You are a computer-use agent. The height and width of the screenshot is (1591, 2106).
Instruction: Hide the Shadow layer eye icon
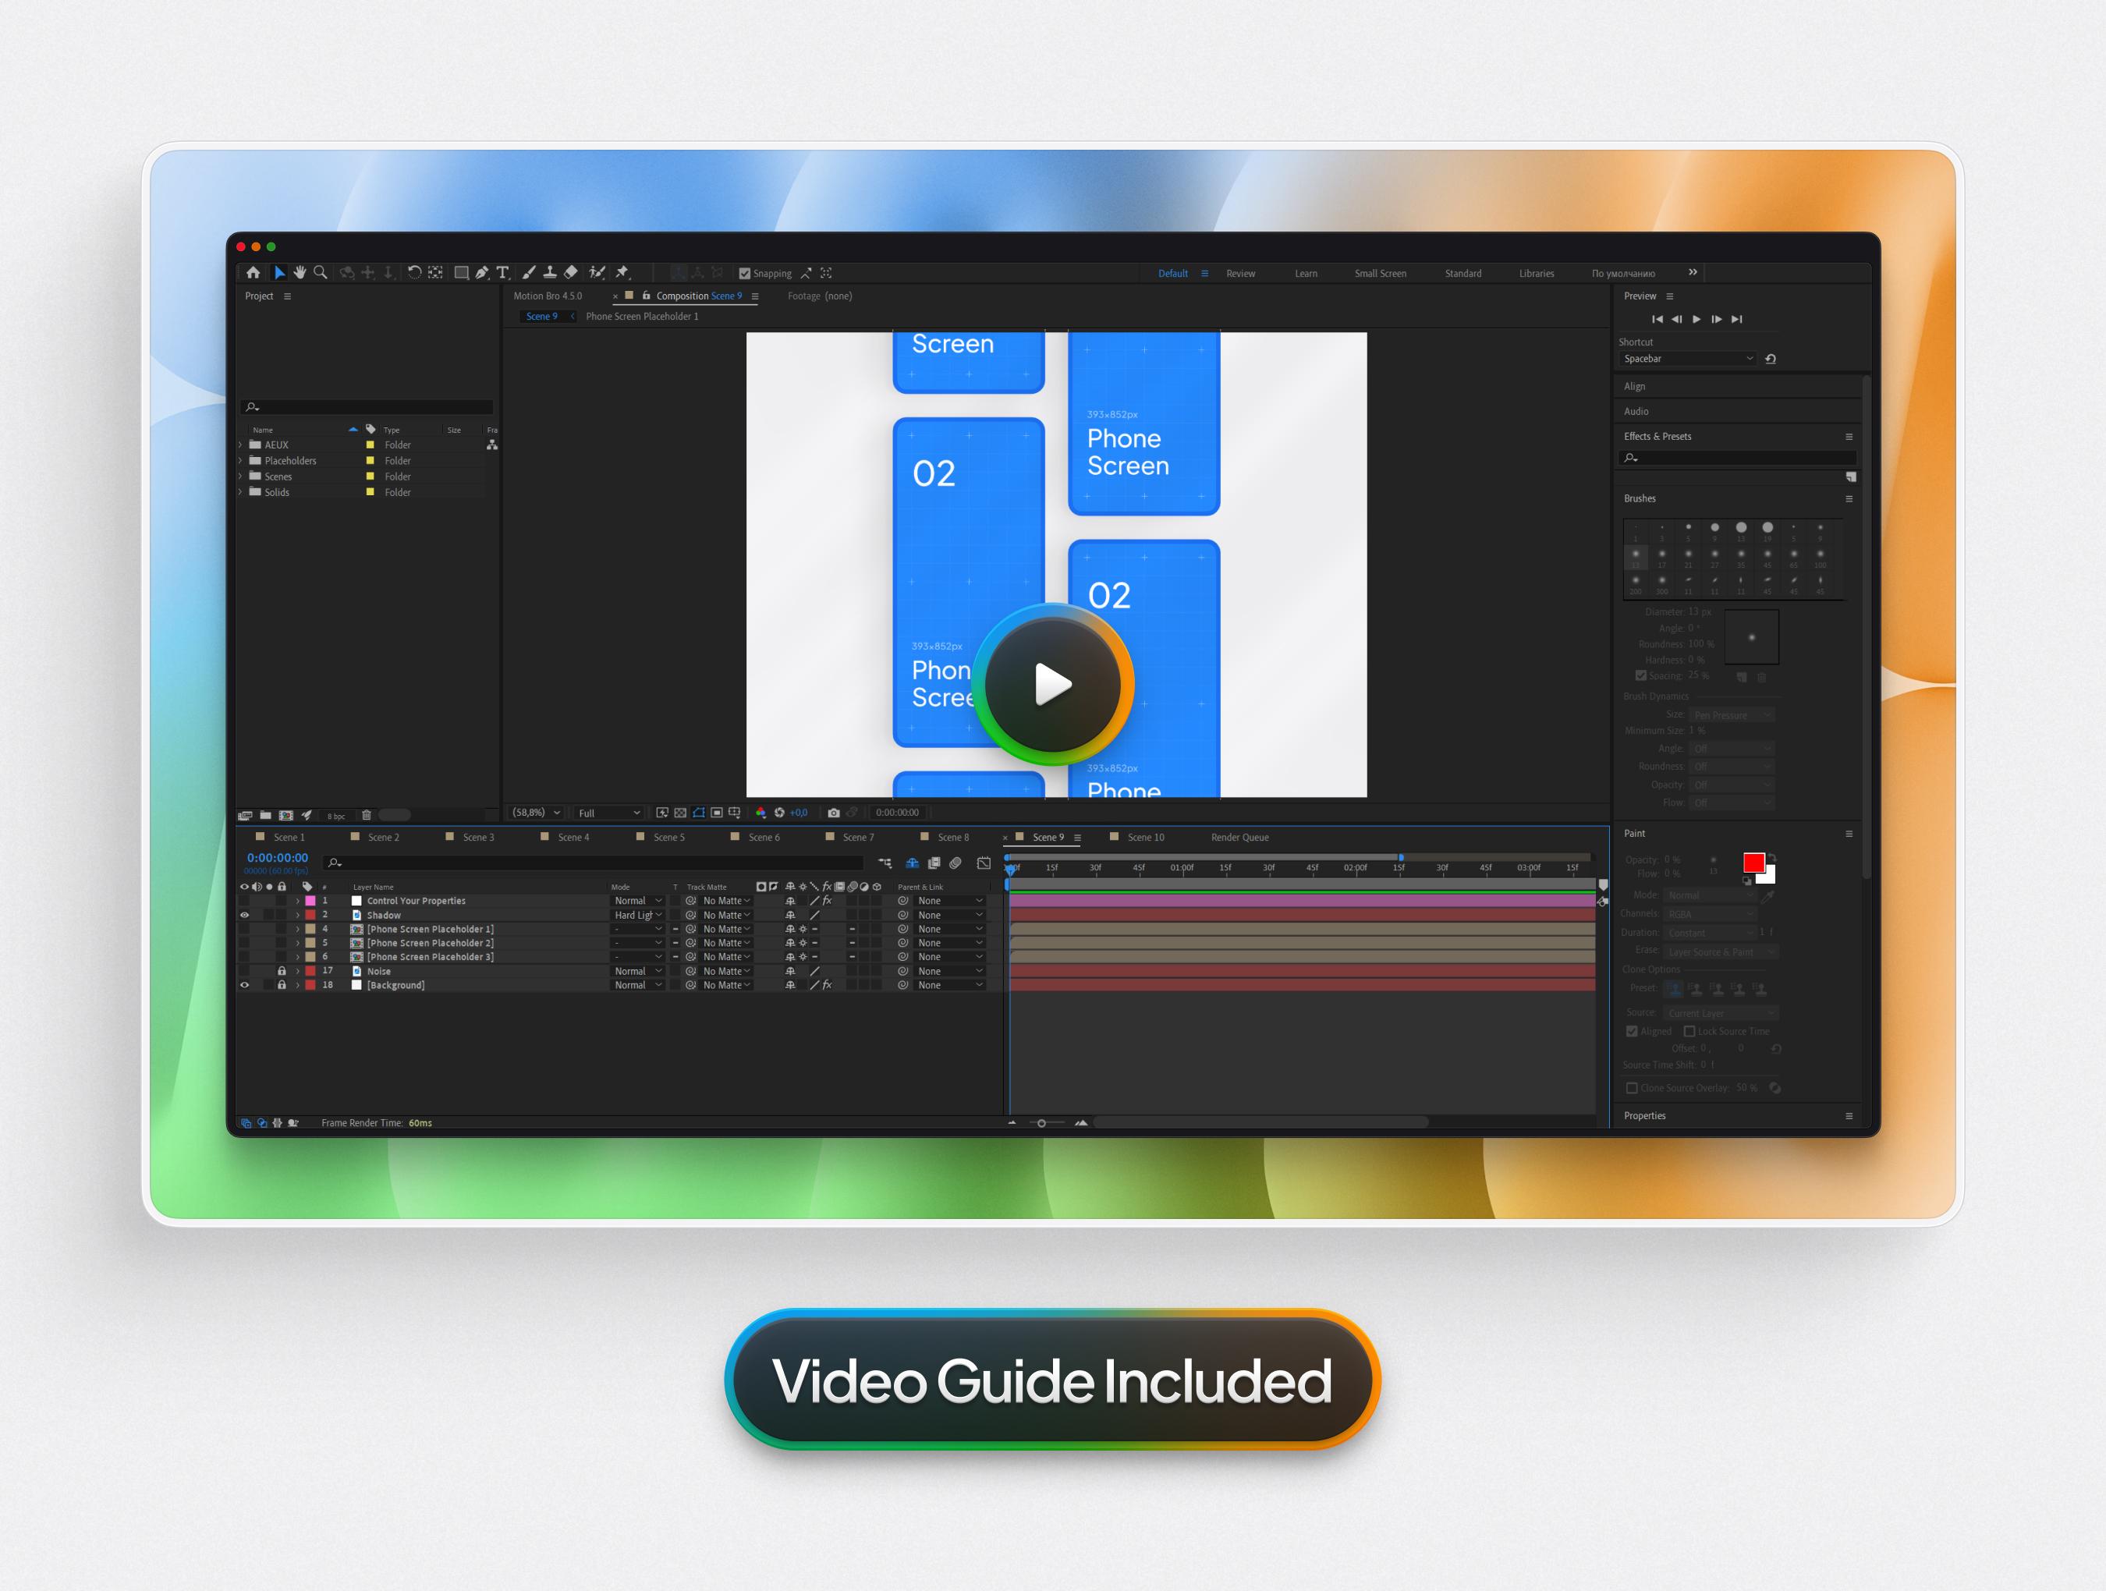coord(245,915)
